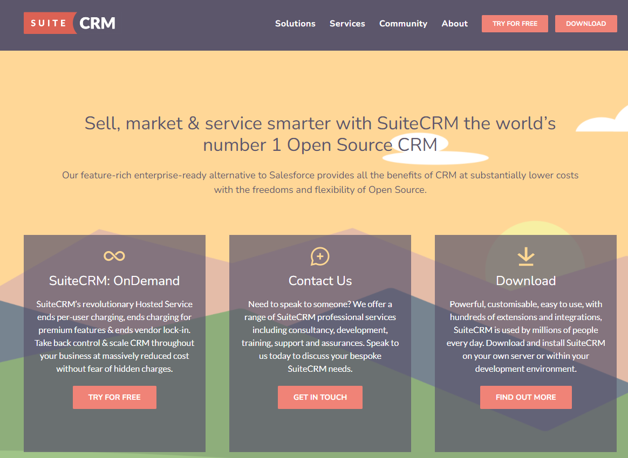Click the Download card description paragraph

(x=526, y=336)
